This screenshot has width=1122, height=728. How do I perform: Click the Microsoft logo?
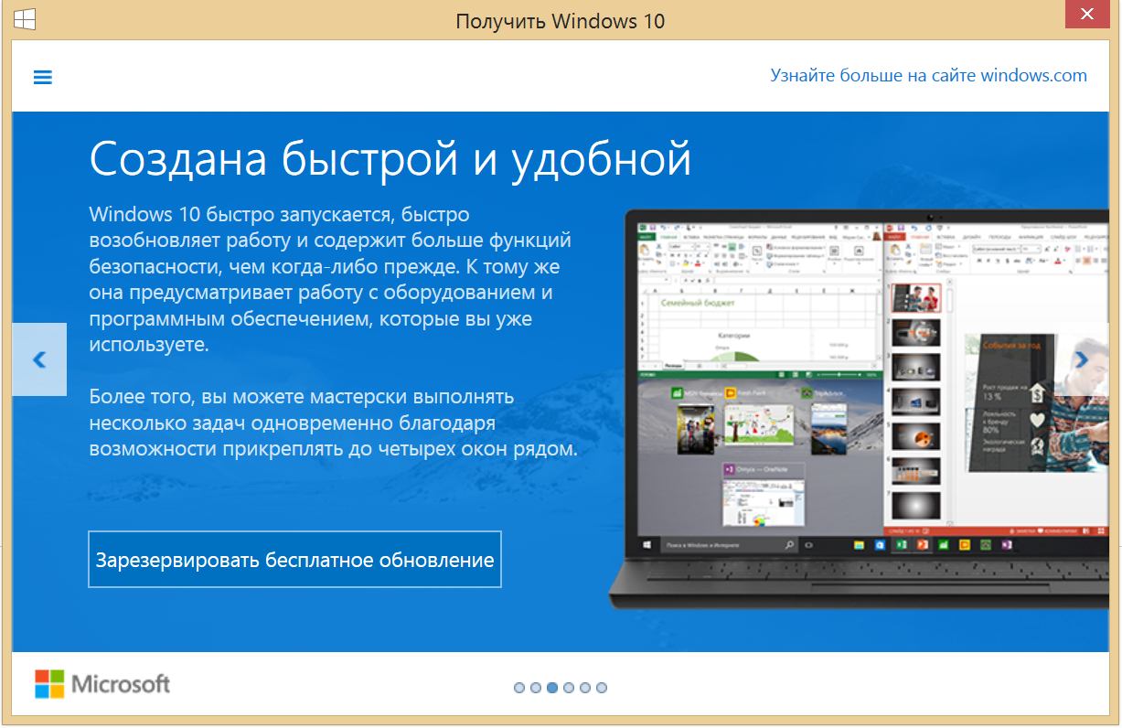pos(102,684)
